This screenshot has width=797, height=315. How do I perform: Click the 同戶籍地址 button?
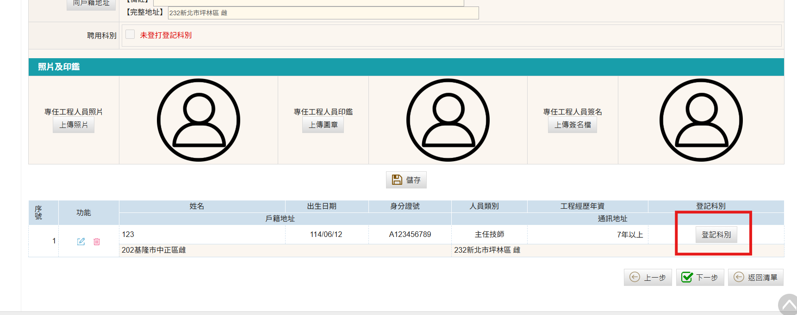coord(91,4)
